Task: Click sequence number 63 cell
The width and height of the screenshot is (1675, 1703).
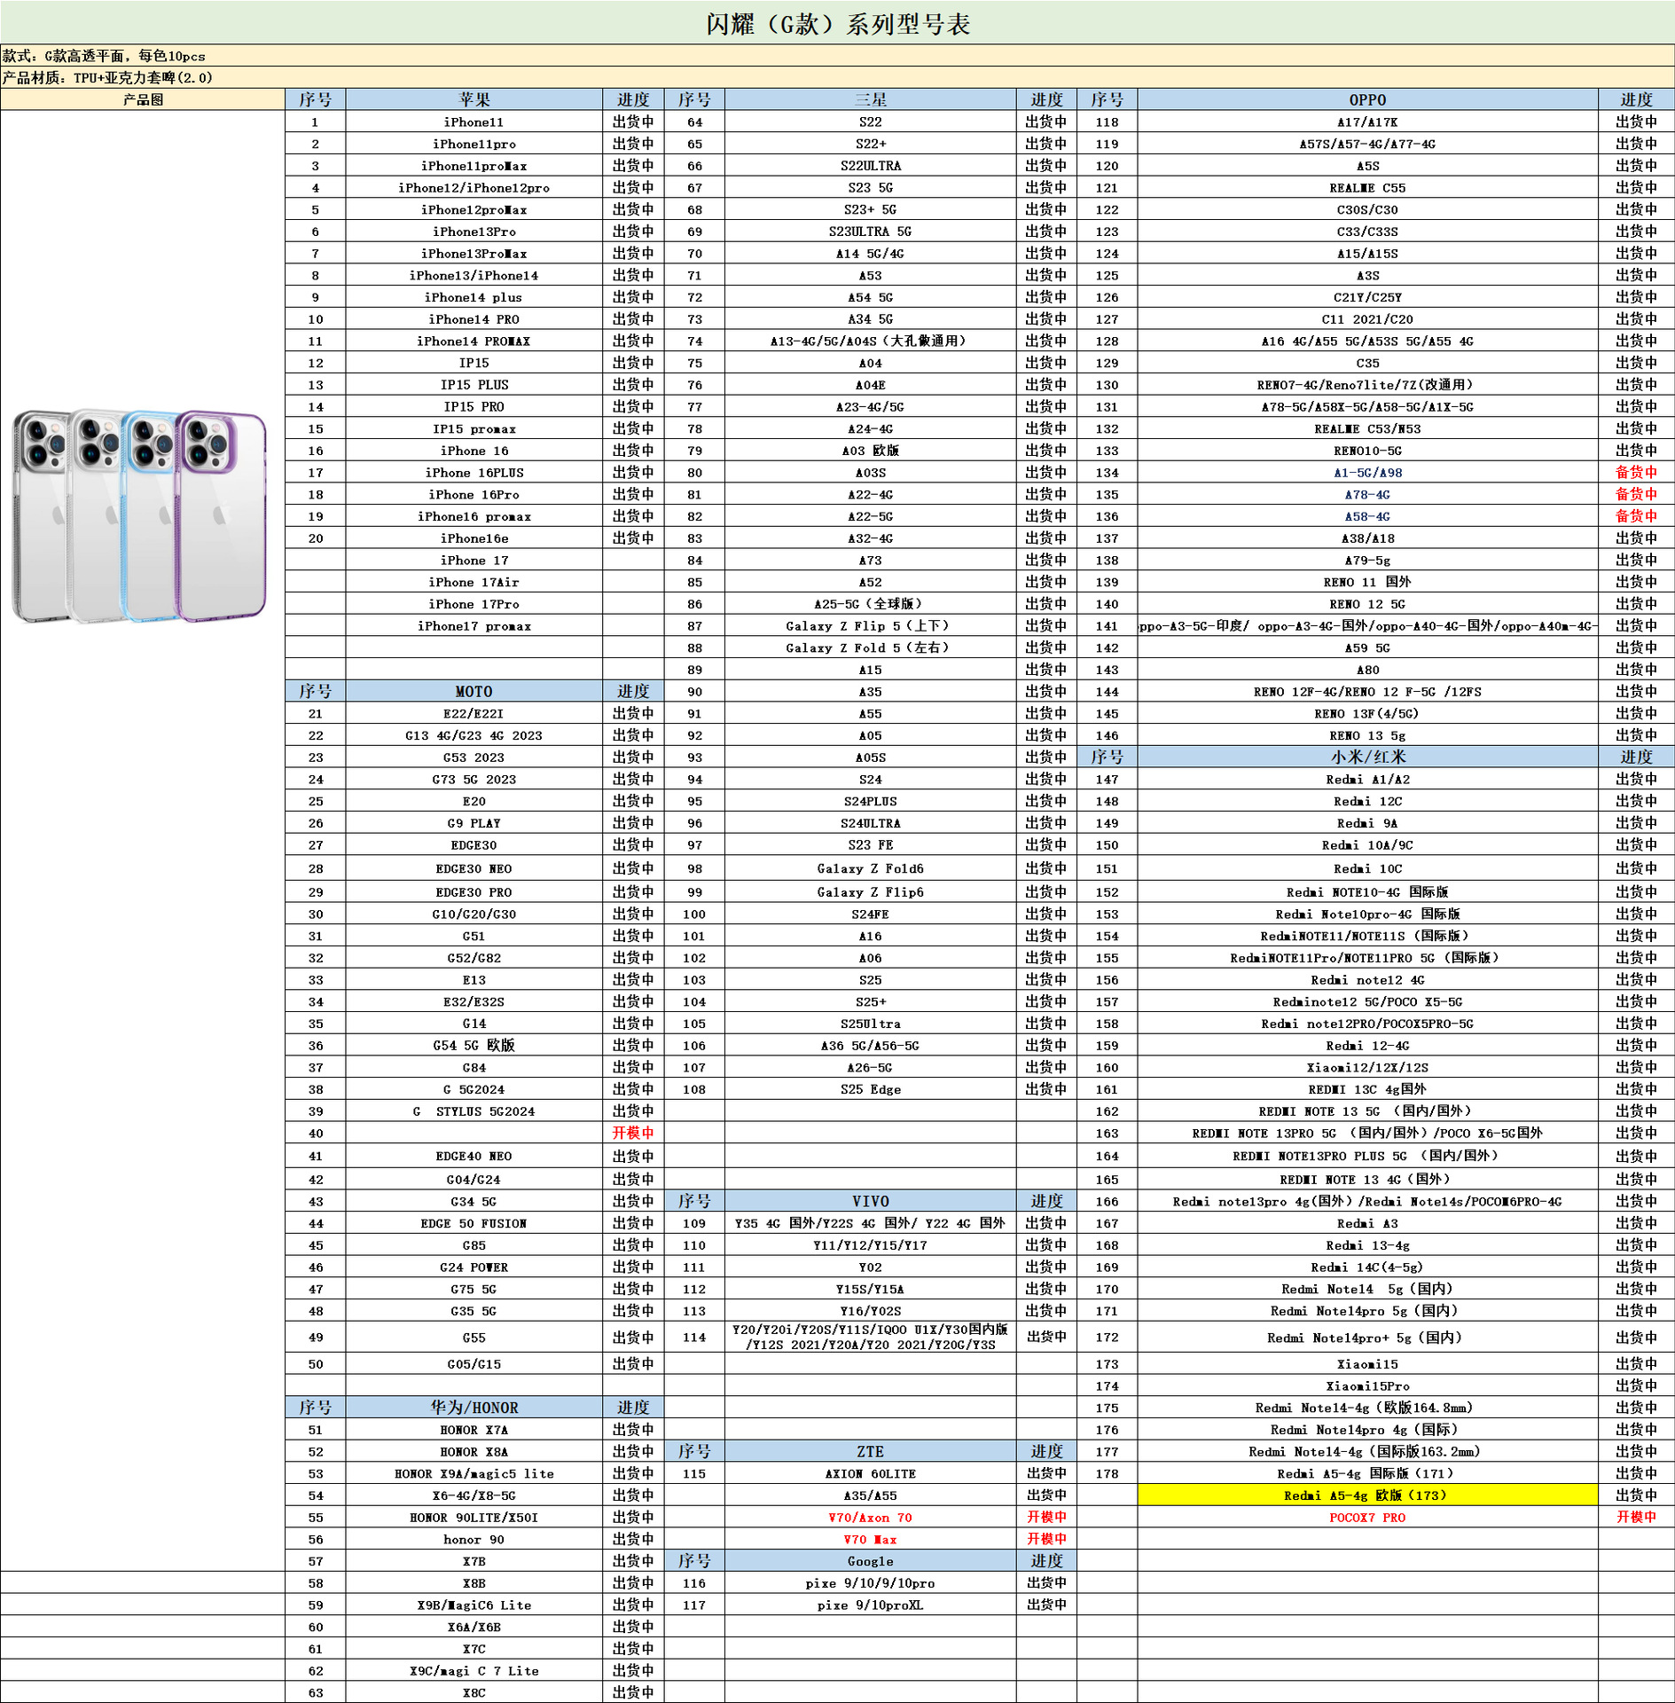Action: [316, 1692]
